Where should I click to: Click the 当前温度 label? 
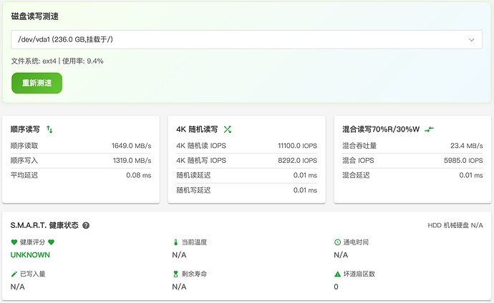pyautogui.click(x=195, y=242)
